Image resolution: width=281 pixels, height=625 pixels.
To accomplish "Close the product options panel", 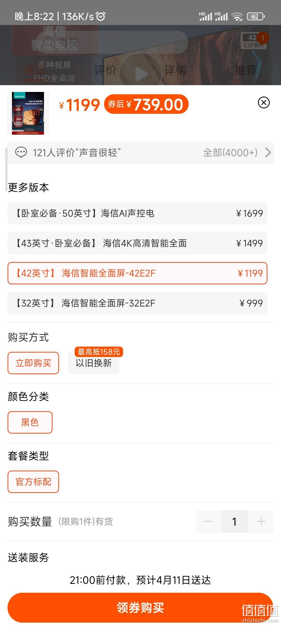I will (x=264, y=103).
